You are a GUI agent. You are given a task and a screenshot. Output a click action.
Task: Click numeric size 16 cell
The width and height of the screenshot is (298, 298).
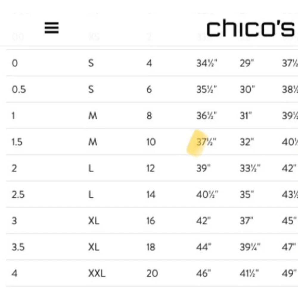(151, 221)
